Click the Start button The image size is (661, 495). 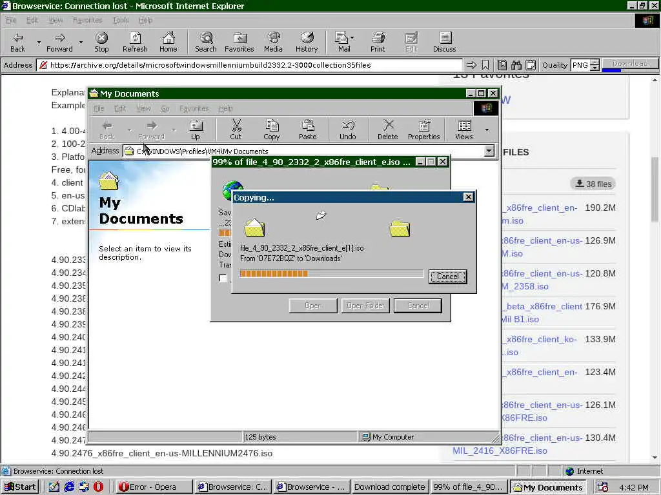(x=20, y=487)
